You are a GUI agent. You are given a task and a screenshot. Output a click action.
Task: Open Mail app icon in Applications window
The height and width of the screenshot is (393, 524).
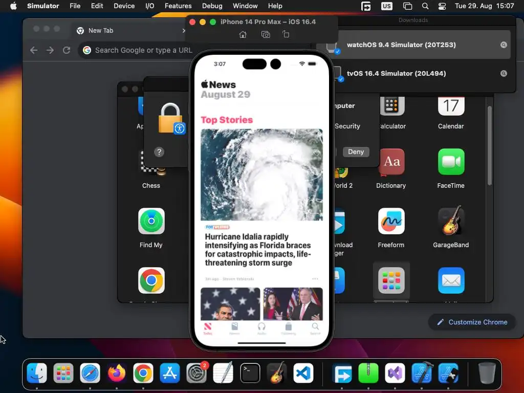tap(451, 280)
